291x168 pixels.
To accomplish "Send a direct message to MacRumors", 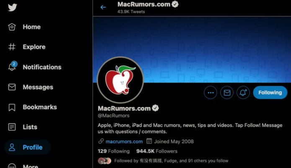I will pyautogui.click(x=227, y=92).
